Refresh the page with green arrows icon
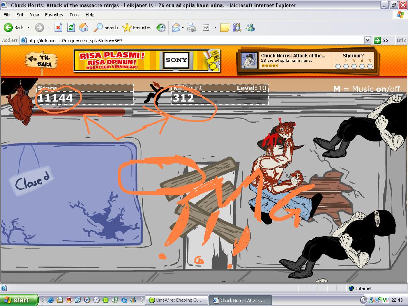The image size is (408, 306). (x=71, y=27)
